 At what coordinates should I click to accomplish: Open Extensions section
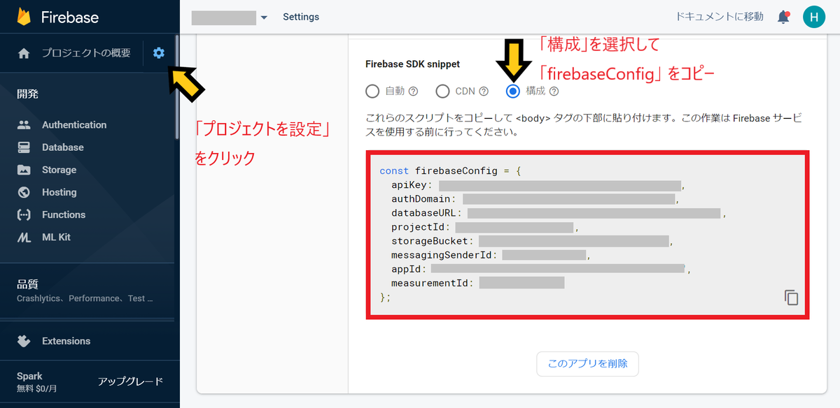66,341
